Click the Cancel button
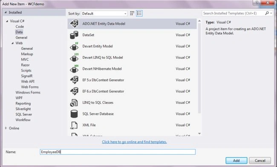Screen dimensions: 277x167 point(260,161)
